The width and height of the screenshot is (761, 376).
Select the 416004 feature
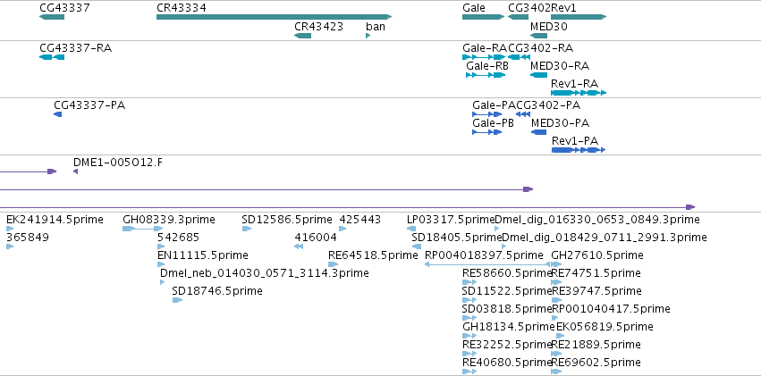pyautogui.click(x=299, y=246)
